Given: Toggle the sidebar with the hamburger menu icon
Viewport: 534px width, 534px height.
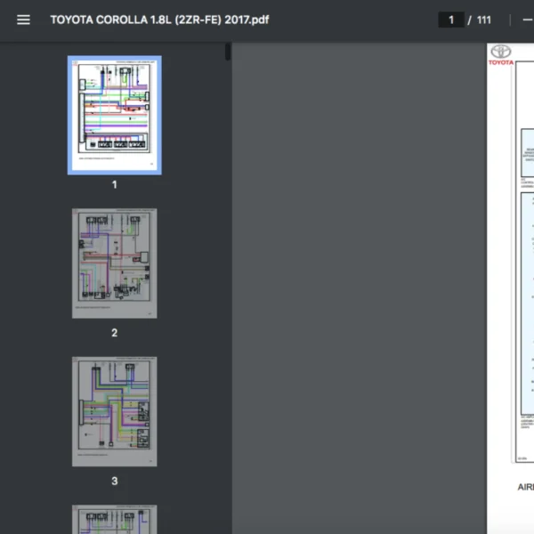Looking at the screenshot, I should click(x=23, y=20).
